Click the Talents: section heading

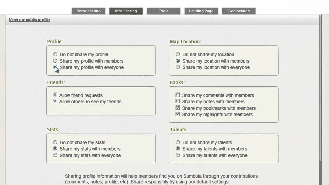point(179,129)
